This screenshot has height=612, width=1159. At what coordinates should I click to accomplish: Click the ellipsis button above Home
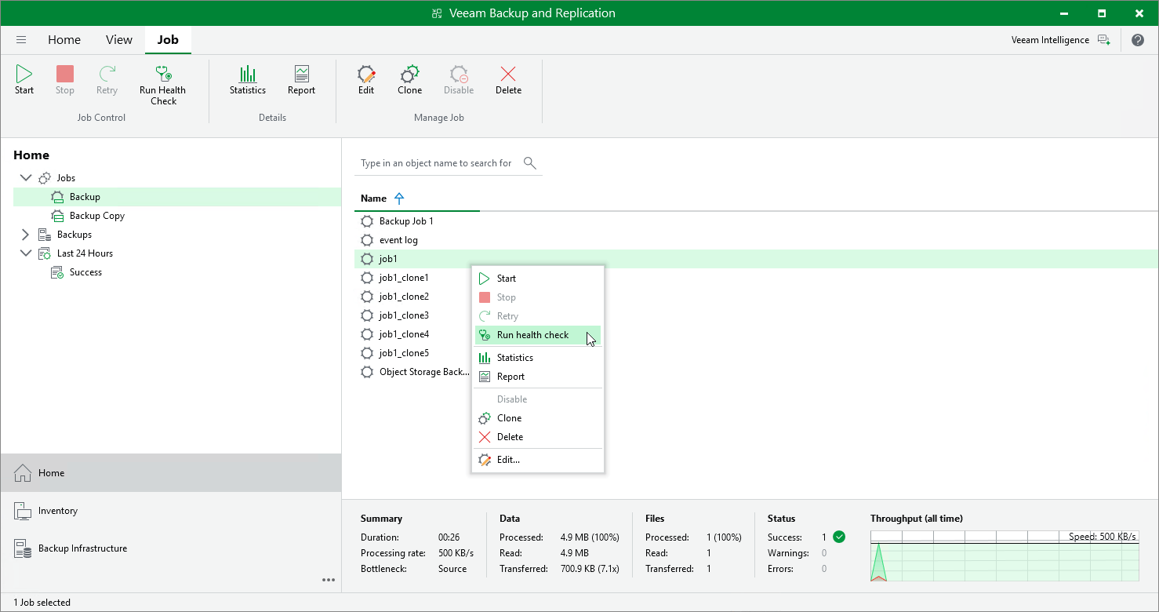pos(329,580)
